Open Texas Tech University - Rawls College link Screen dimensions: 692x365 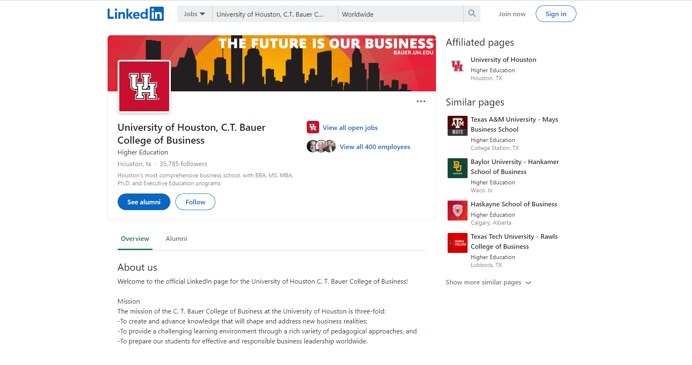[x=514, y=242]
